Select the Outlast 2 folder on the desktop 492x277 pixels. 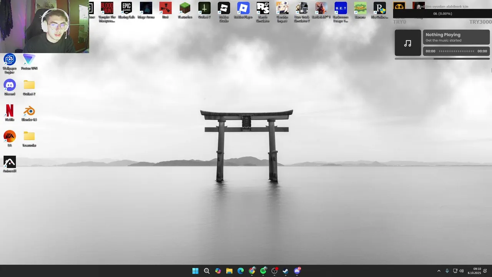[29, 87]
